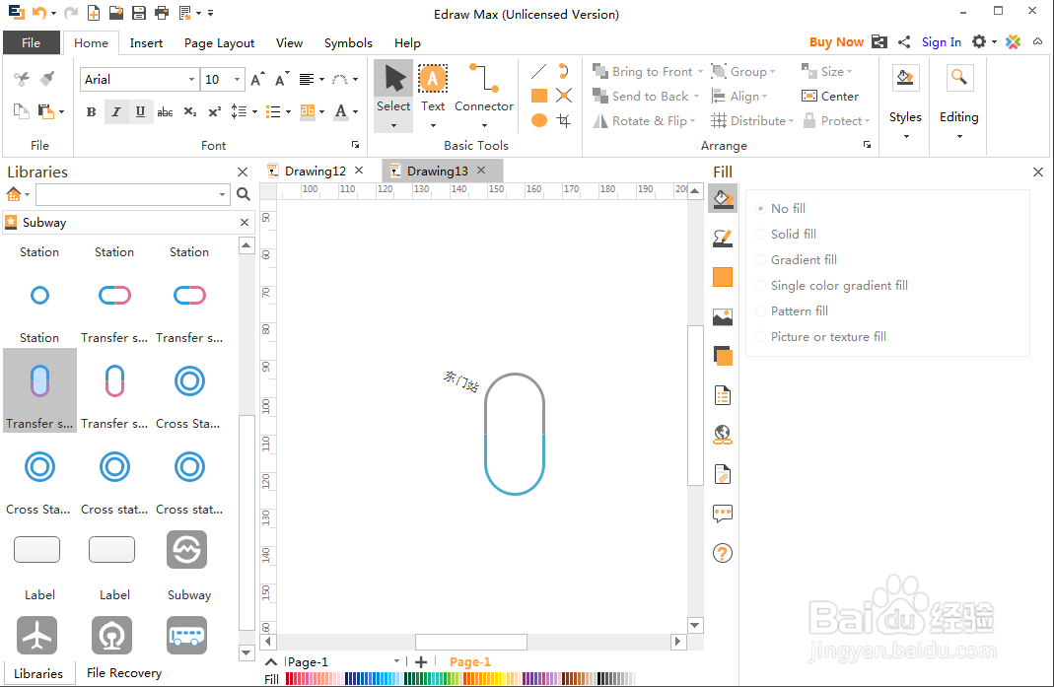1054x687 pixels.
Task: Click the Subway logo symbol
Action: [x=187, y=550]
